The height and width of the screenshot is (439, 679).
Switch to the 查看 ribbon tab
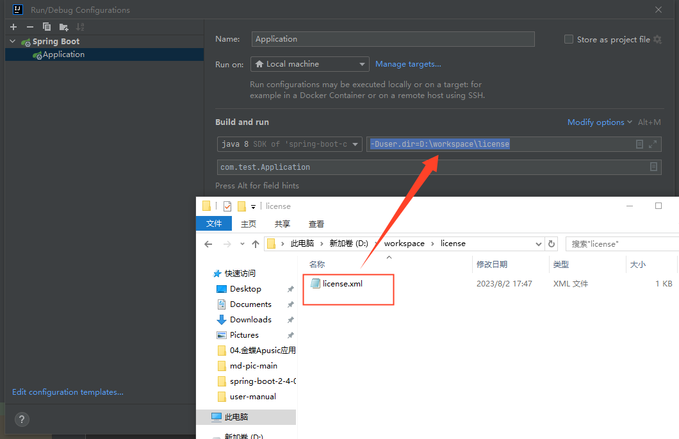[x=316, y=224]
